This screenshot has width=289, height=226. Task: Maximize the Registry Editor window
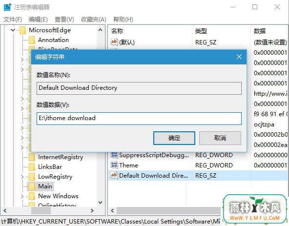tap(255, 7)
